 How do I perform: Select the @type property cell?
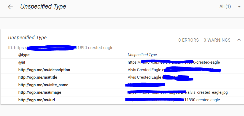pyautogui.click(x=24, y=55)
